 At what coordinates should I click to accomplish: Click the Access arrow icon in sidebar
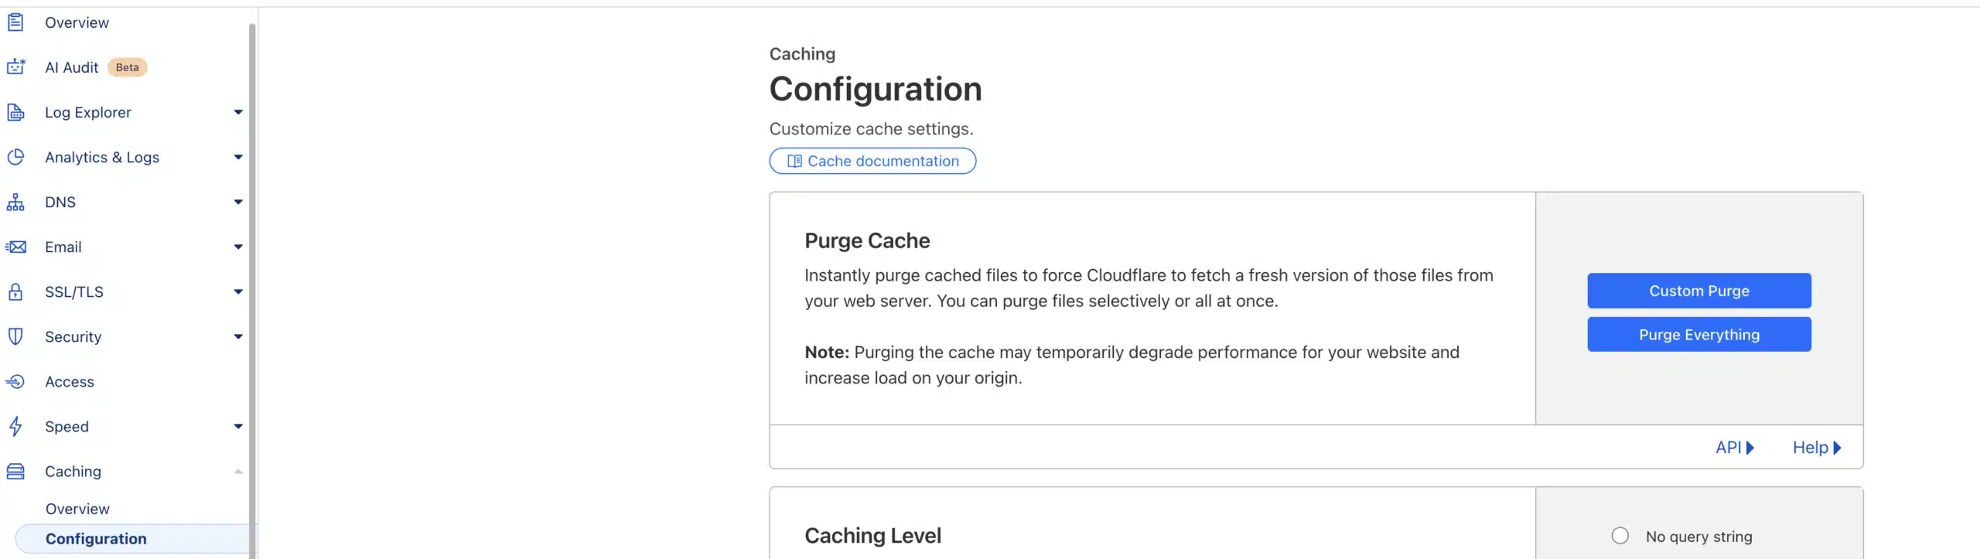click(x=15, y=381)
